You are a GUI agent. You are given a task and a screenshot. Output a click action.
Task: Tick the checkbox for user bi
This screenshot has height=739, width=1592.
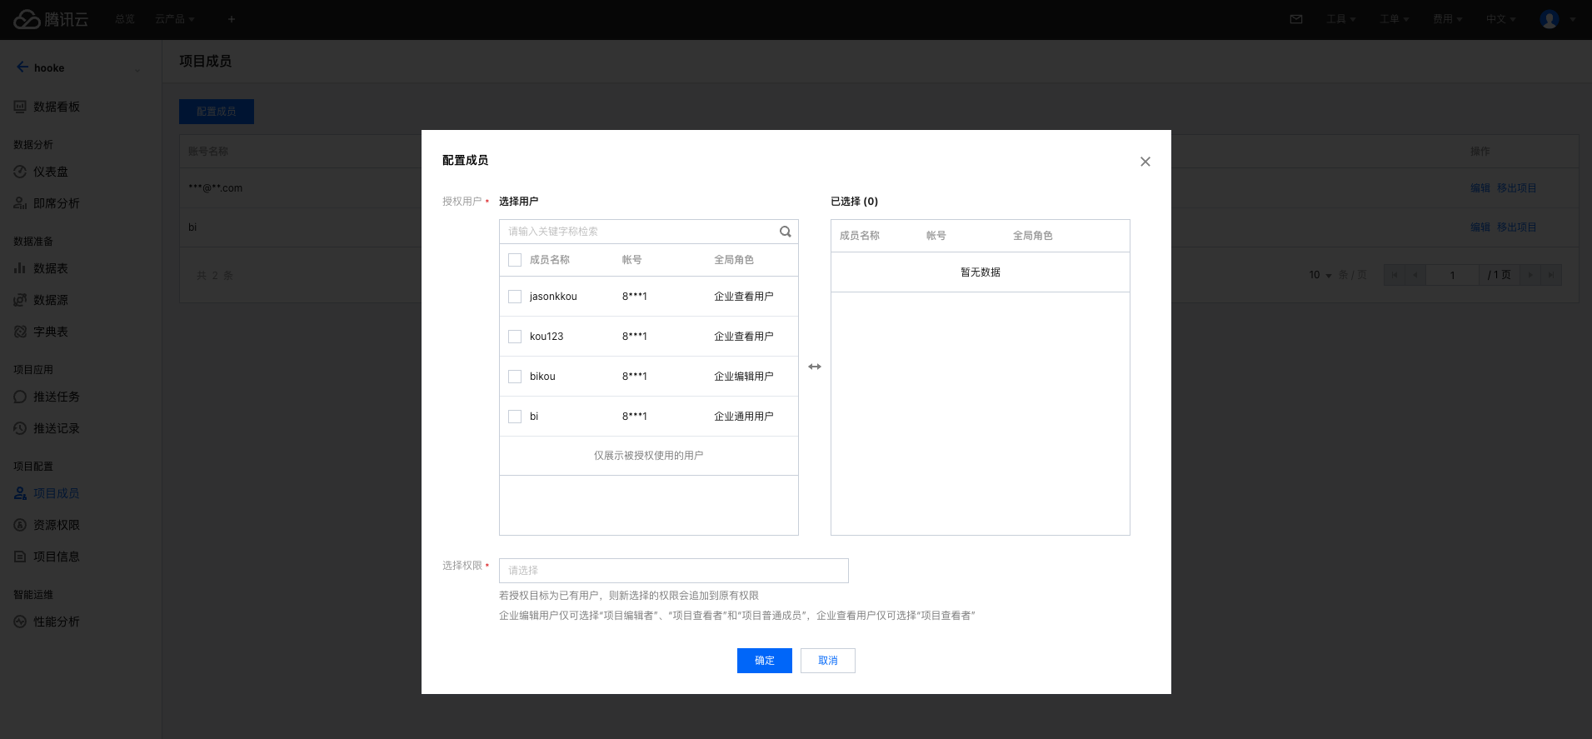click(x=515, y=417)
